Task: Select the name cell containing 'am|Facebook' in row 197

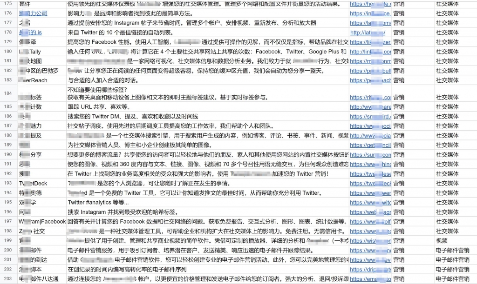Action: [42, 222]
